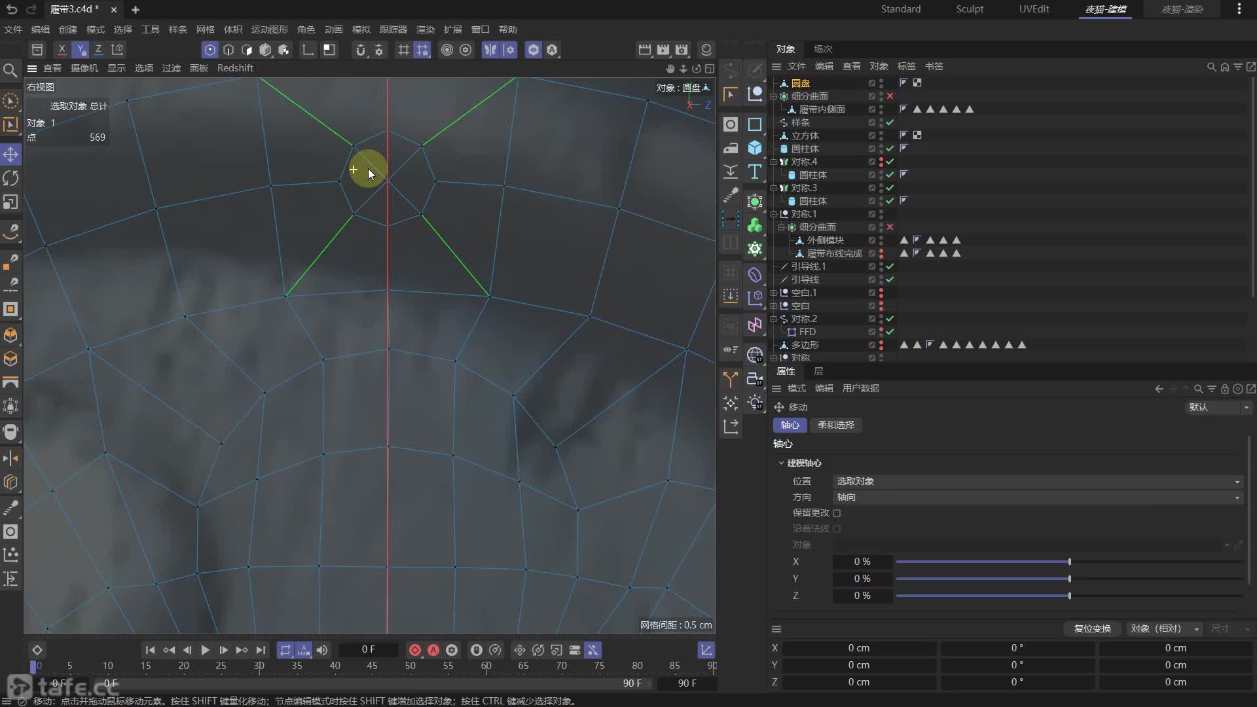Open 方向 轴向 dropdown
Image resolution: width=1257 pixels, height=707 pixels.
click(1038, 498)
